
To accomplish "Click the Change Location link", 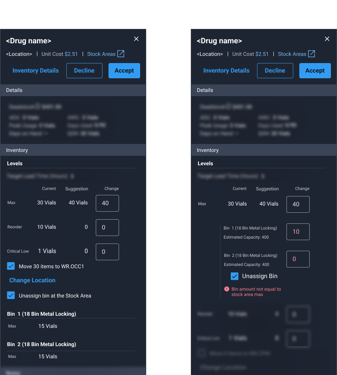I will click(x=32, y=280).
